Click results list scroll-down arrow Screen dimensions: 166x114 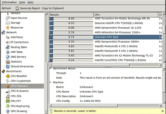(x=164, y=61)
